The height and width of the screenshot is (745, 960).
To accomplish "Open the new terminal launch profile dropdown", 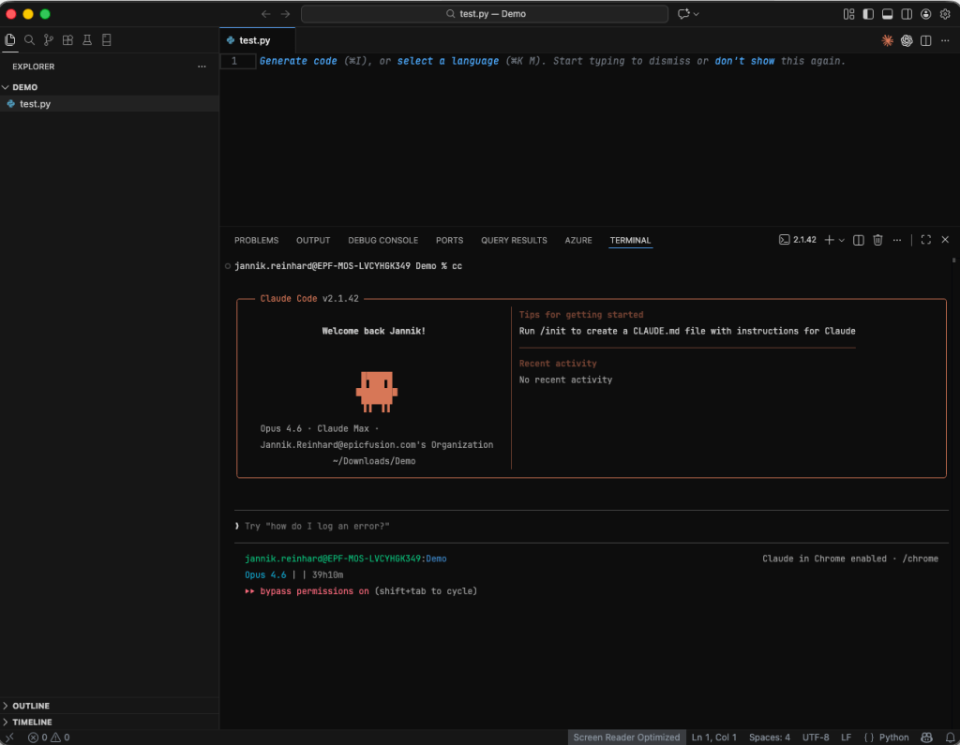I will (842, 240).
